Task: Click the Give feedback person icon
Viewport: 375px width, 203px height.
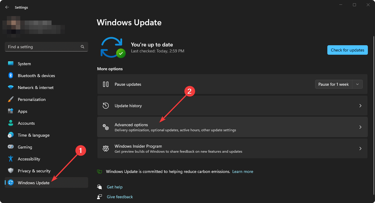Action: pos(99,197)
